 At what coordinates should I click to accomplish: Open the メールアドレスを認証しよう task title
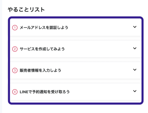click(44, 28)
